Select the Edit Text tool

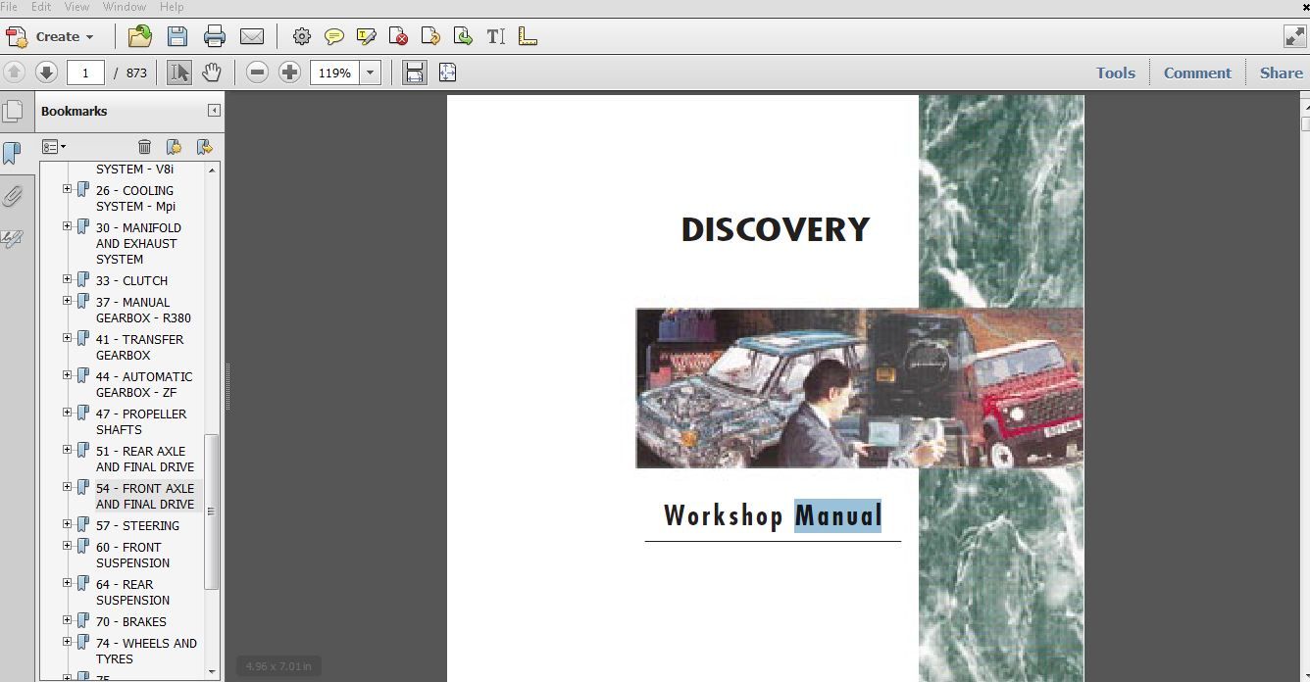(x=496, y=37)
